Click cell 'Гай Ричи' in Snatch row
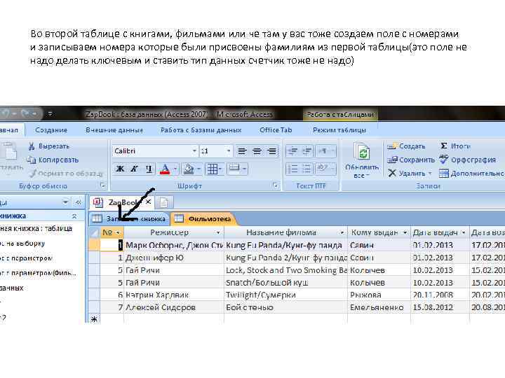 174,283
